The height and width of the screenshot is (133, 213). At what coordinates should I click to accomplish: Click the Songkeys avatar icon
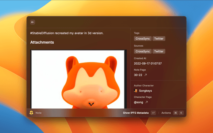[136, 90]
